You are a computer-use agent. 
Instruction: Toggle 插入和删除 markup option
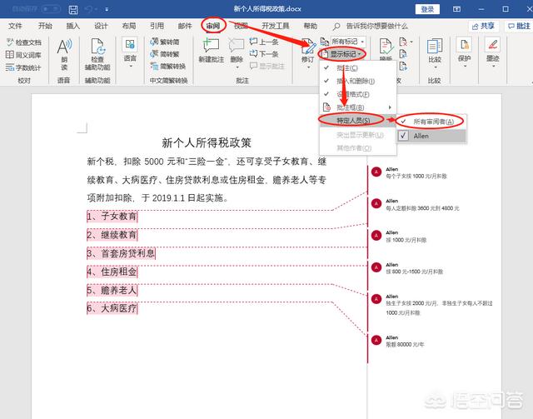pyautogui.click(x=354, y=81)
